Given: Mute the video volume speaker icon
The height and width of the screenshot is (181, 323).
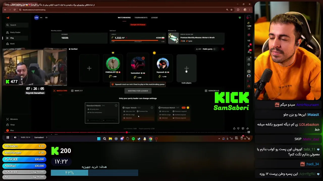Looking at the screenshot, I should click(x=15, y=137).
